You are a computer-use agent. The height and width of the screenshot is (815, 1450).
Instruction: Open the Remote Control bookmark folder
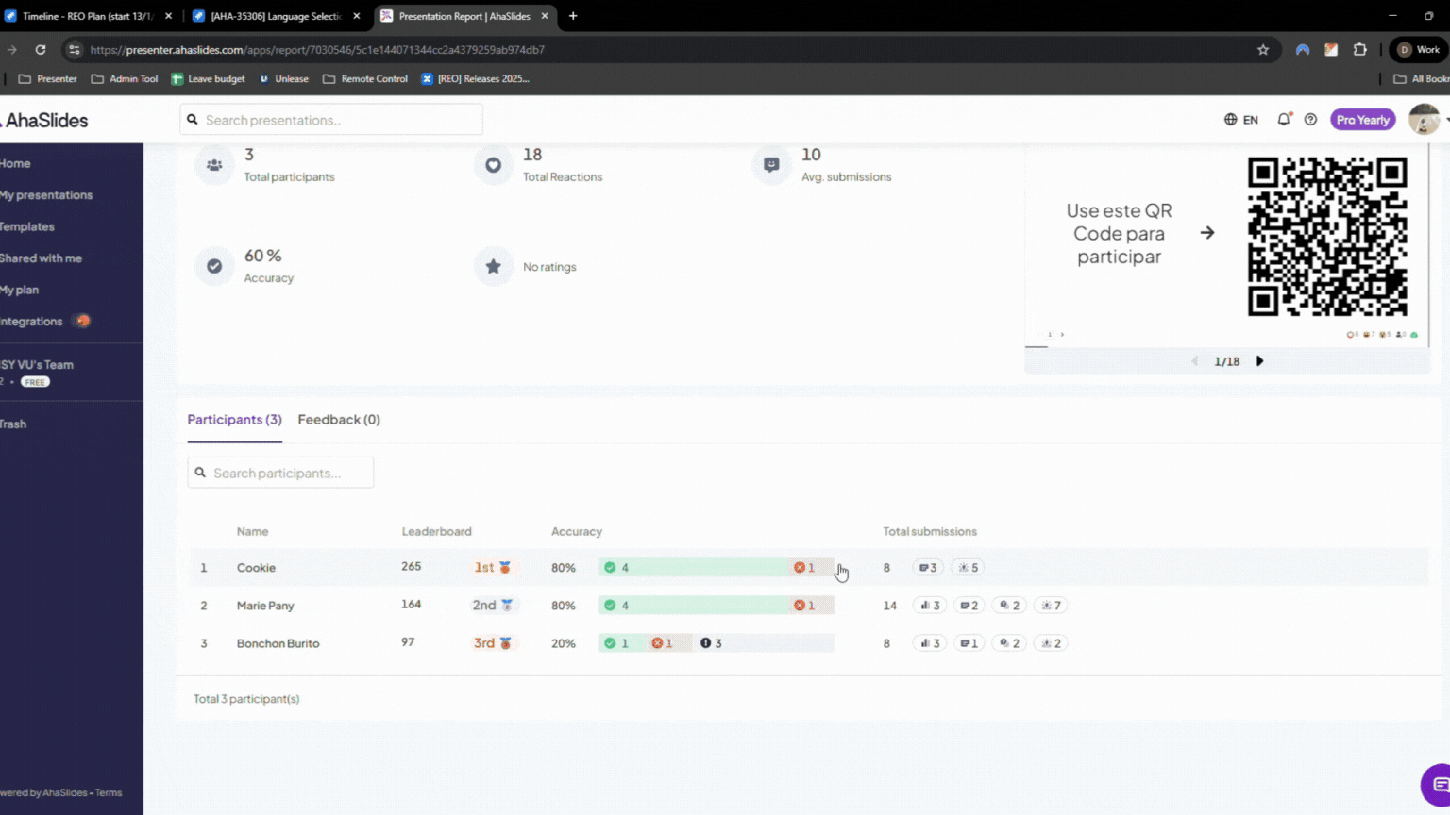(x=365, y=79)
